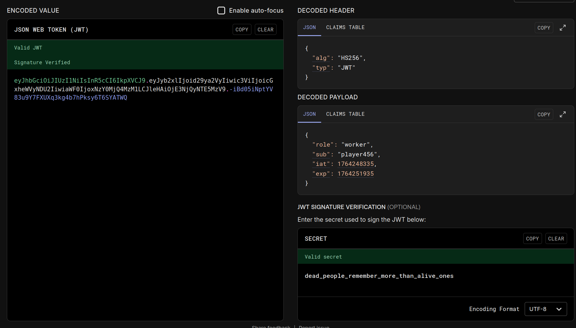The height and width of the screenshot is (328, 576).
Task: Copy the signing secret
Action: click(x=532, y=239)
